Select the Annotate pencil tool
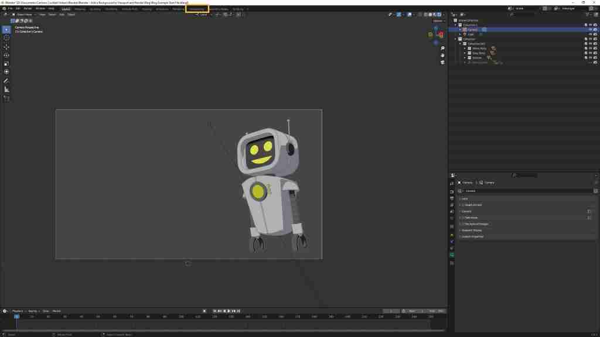The width and height of the screenshot is (600, 337). pos(6,81)
